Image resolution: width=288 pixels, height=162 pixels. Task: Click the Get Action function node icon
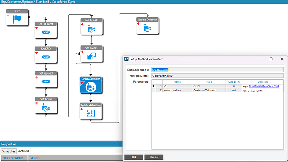46,107
